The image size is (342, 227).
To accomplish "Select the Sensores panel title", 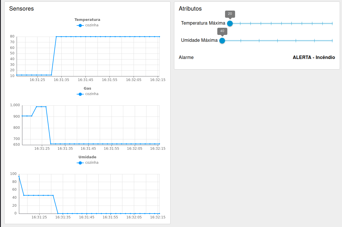I will 22,9.
